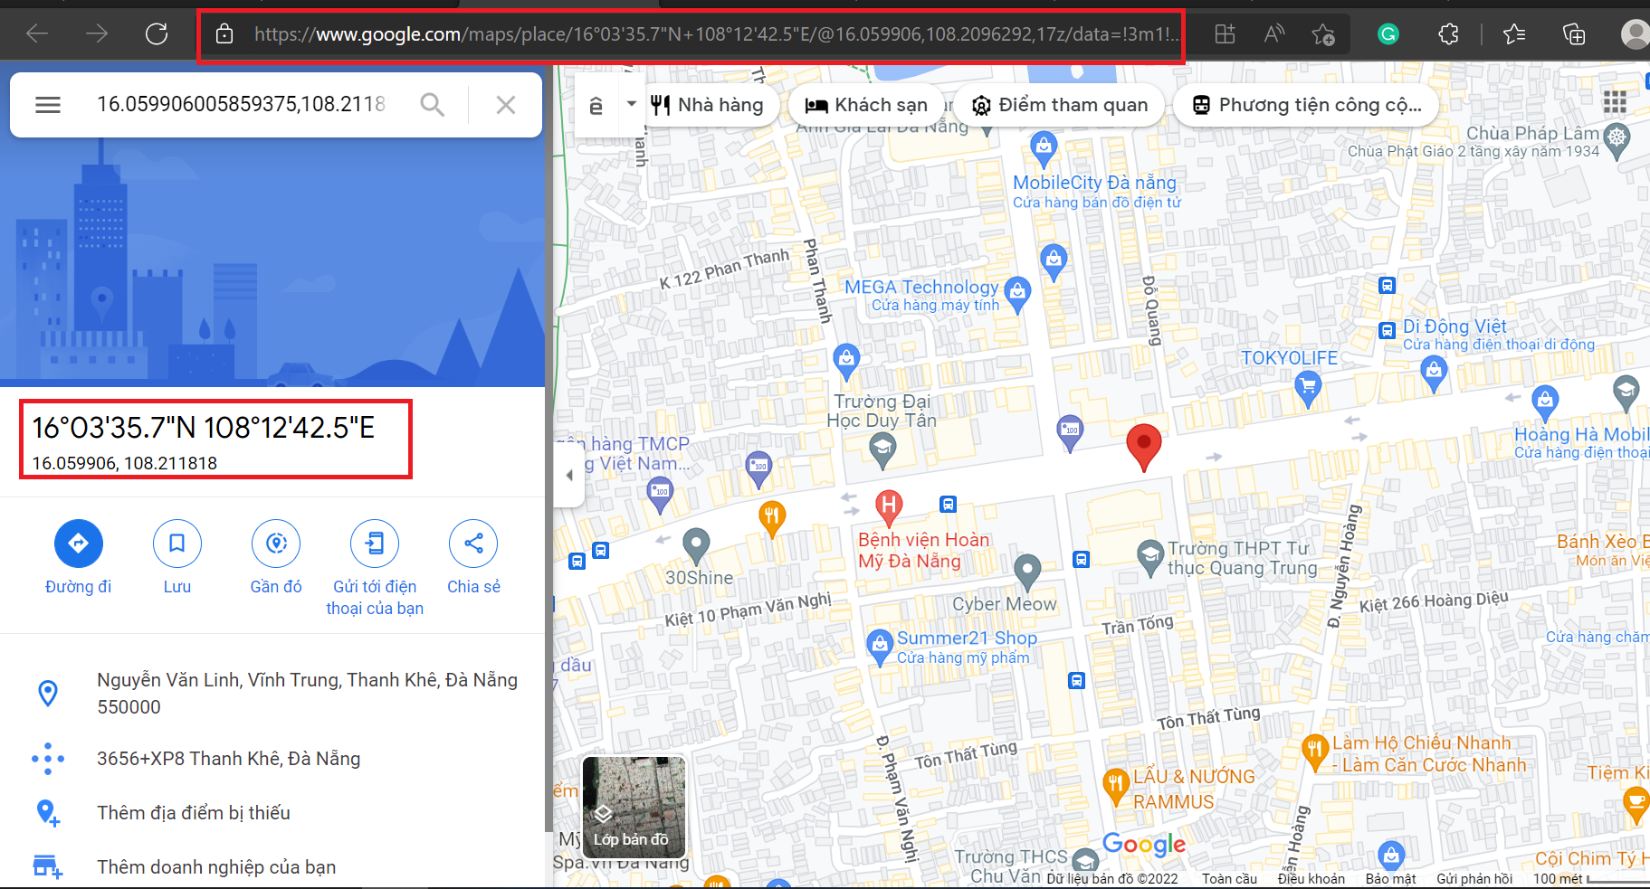
Task: Activate the Read Aloud icon
Action: 1274,34
